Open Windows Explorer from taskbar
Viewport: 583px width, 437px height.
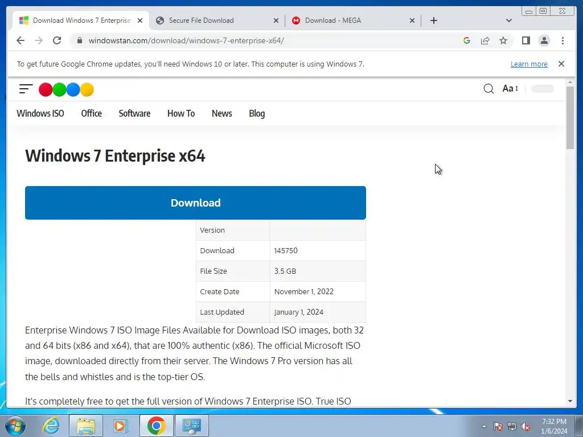85,426
